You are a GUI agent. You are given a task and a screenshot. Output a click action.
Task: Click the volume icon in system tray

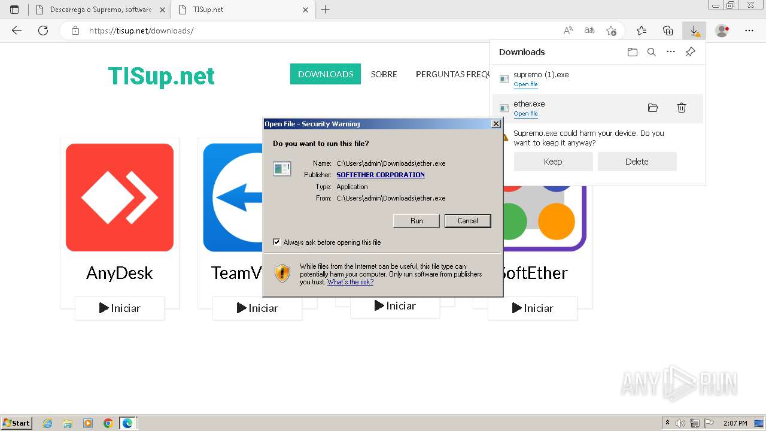[x=680, y=423]
